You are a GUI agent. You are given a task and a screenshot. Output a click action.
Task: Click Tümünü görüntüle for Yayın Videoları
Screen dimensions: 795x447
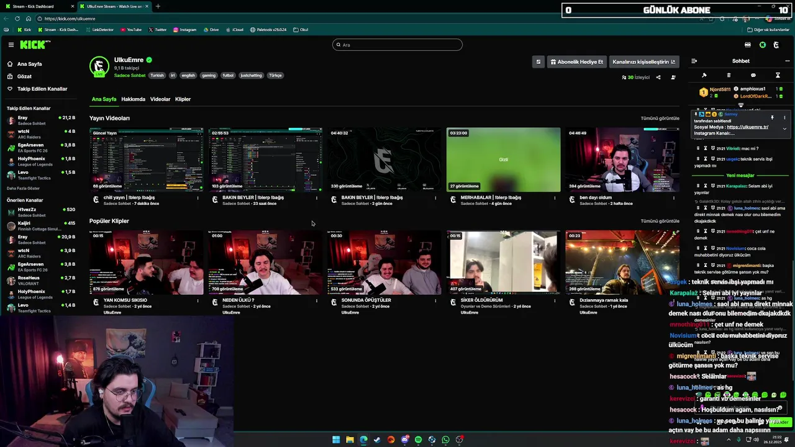point(660,118)
